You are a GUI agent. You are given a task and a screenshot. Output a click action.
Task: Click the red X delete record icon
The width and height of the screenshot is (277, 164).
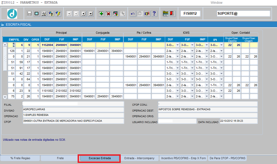point(108,14)
